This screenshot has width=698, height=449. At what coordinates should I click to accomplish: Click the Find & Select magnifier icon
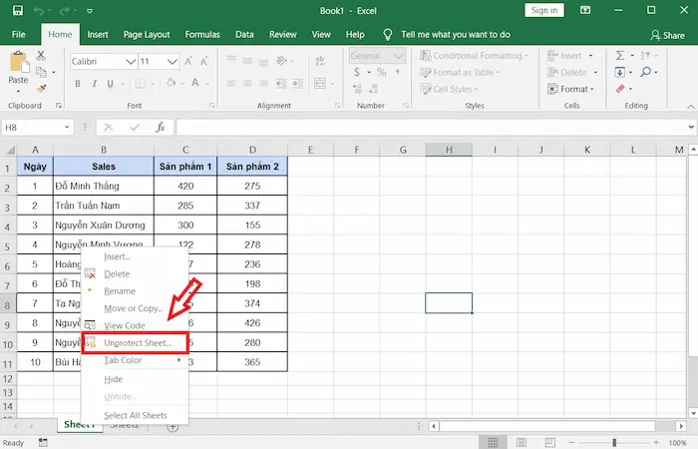(x=645, y=72)
